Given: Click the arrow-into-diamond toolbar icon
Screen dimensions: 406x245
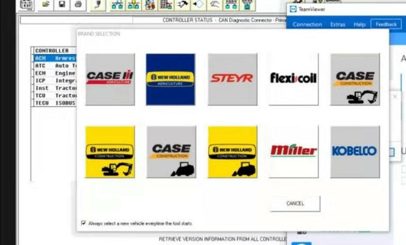Looking at the screenshot, I should (198, 5).
